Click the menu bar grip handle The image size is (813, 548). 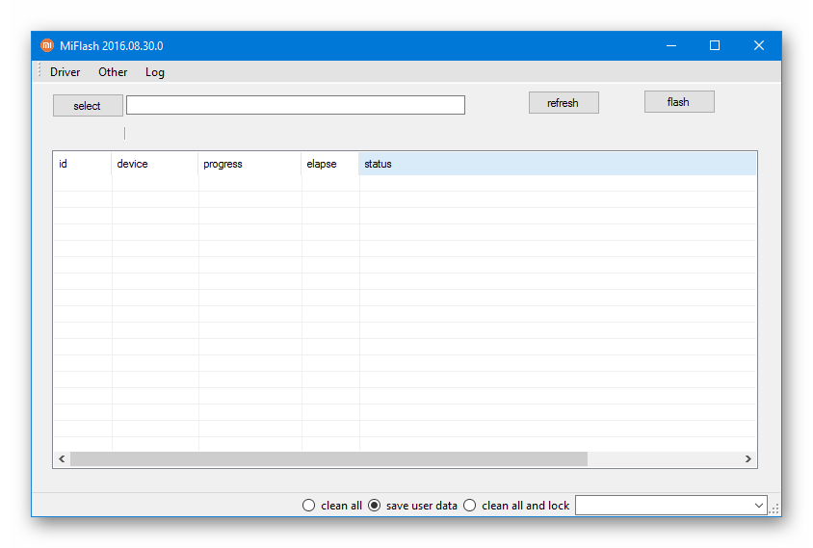point(39,70)
